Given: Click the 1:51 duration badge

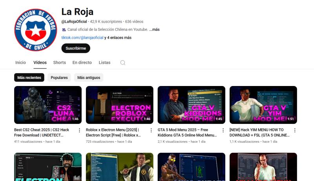Looking at the screenshot, I should point(290,119).
